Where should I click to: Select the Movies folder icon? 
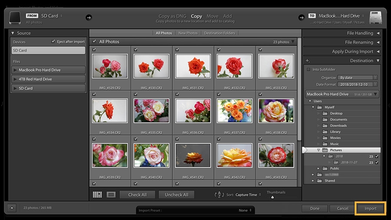click(x=325, y=138)
